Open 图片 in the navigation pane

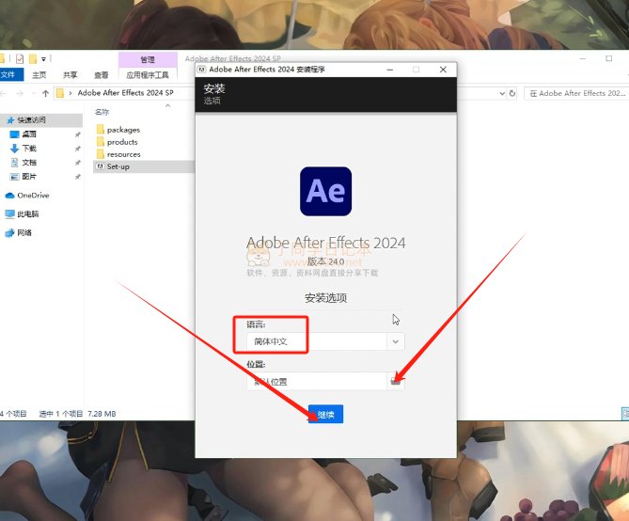[24, 177]
